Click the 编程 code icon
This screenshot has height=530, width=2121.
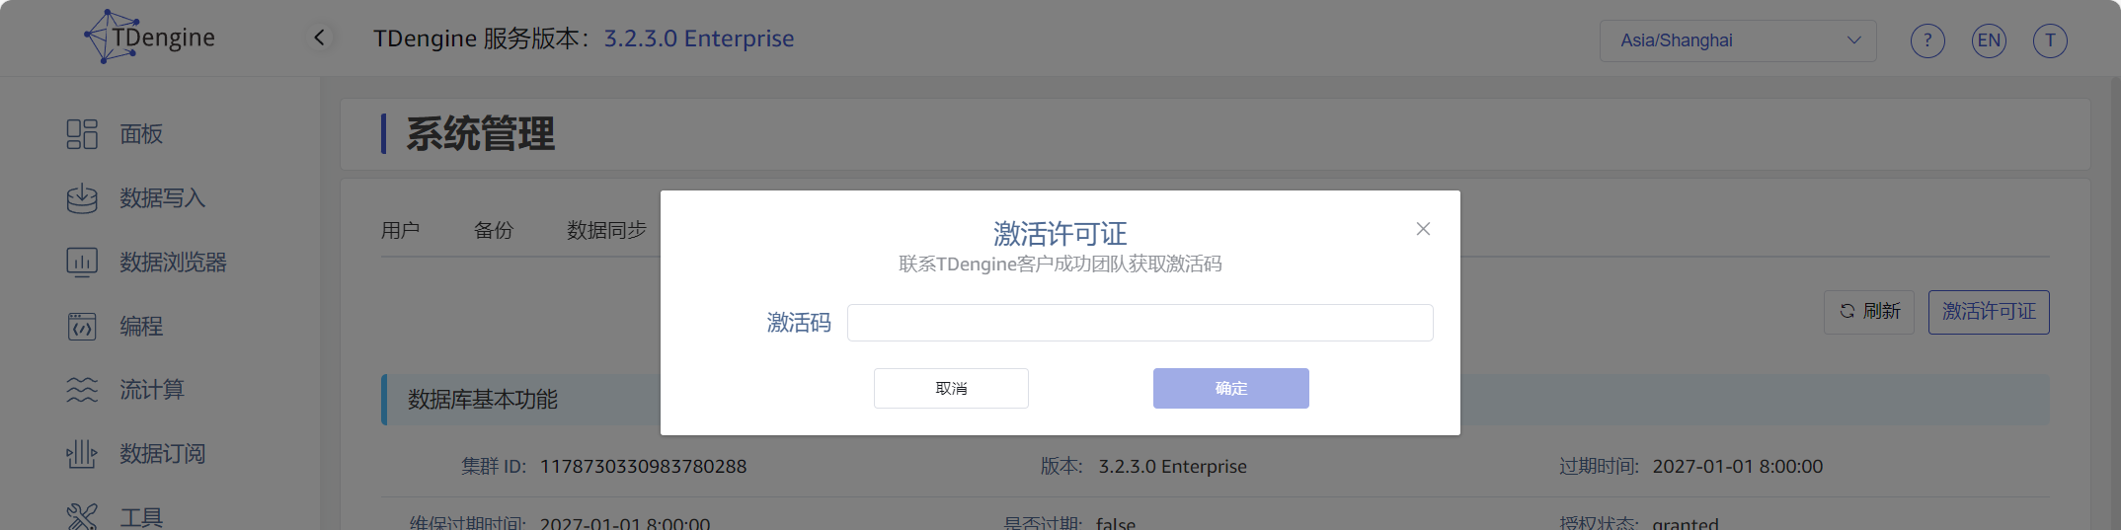(82, 327)
